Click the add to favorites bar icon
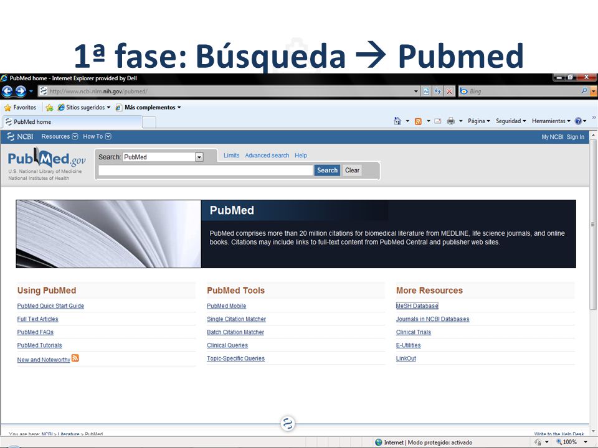 [49, 108]
